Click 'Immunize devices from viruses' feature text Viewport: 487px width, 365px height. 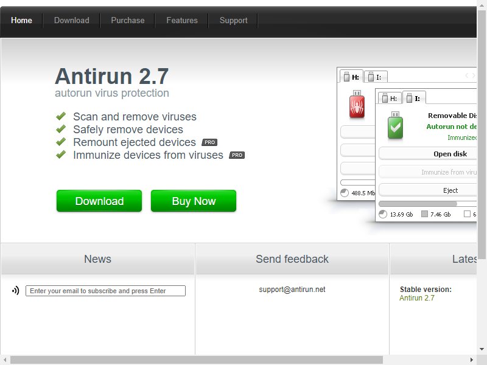148,155
